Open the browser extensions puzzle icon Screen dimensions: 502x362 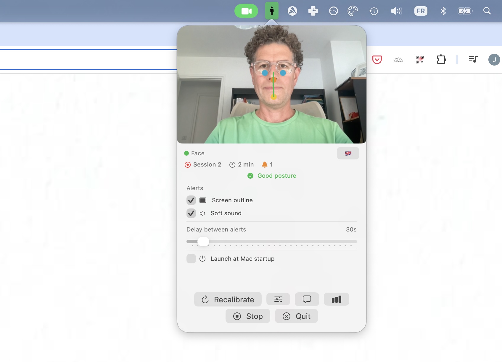click(x=441, y=59)
